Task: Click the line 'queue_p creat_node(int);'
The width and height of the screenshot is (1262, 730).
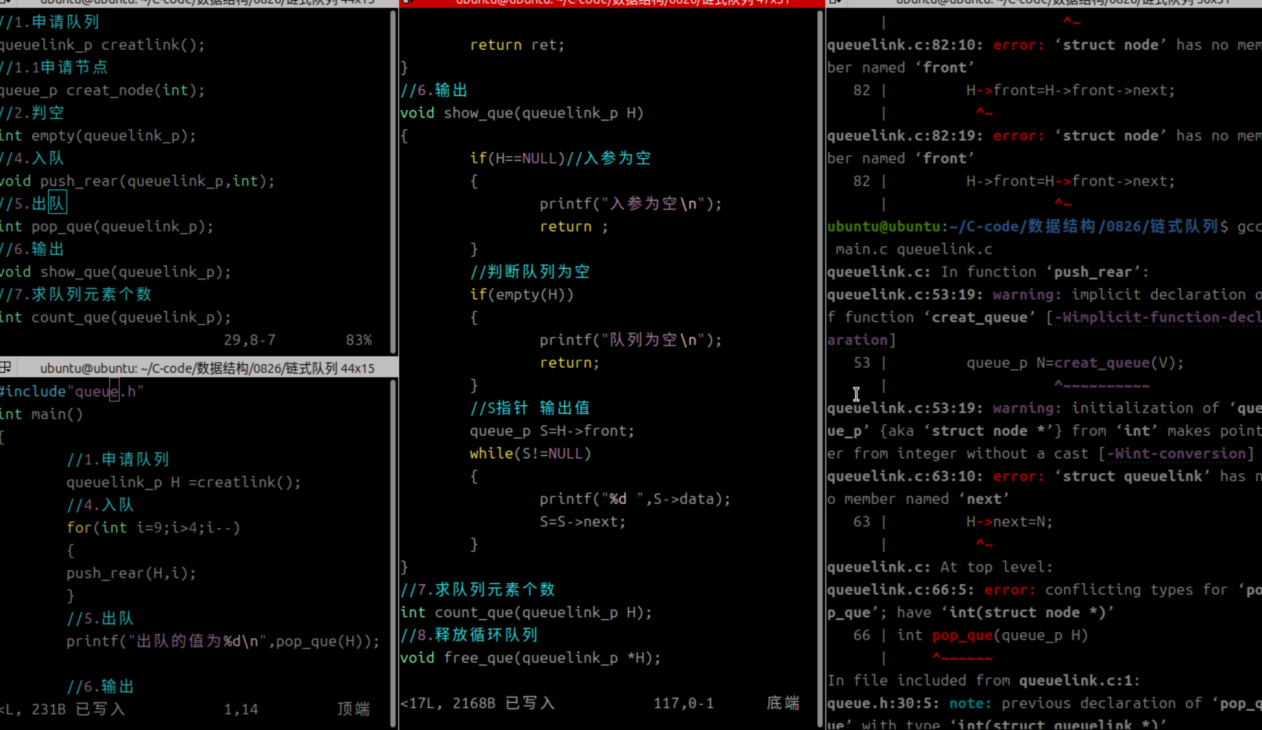Action: pyautogui.click(x=102, y=91)
